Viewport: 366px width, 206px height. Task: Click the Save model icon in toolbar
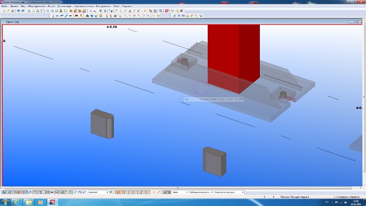11,11
